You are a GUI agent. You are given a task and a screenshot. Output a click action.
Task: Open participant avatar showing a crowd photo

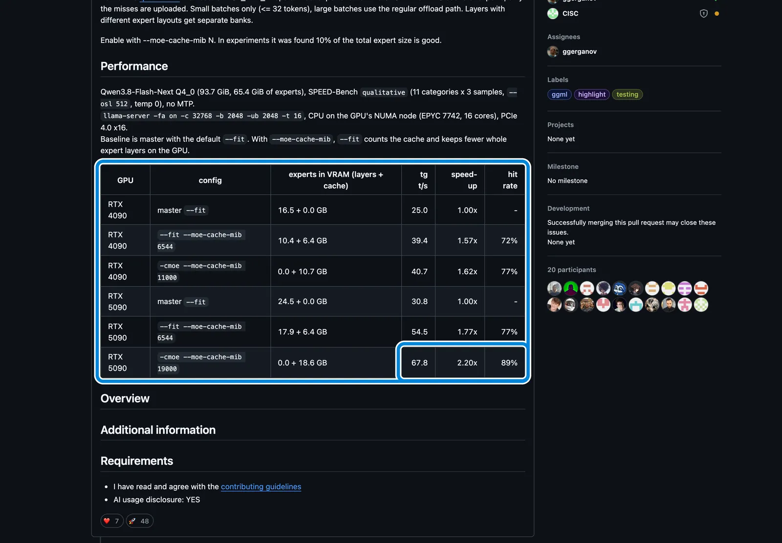587,305
